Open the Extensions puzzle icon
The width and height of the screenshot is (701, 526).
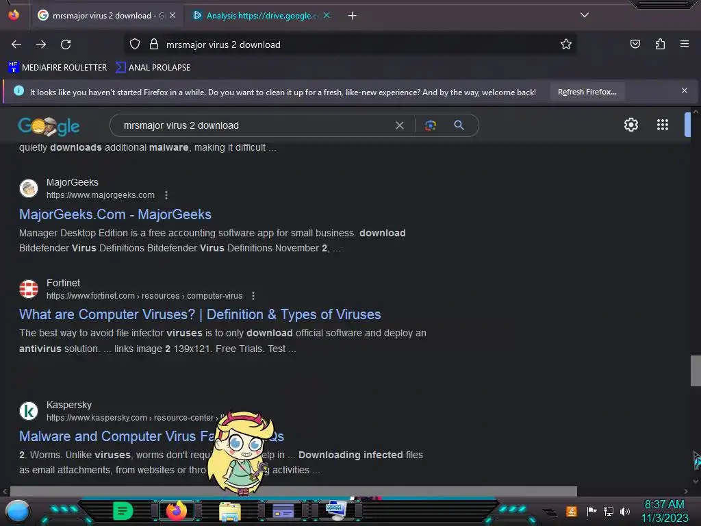(x=660, y=44)
